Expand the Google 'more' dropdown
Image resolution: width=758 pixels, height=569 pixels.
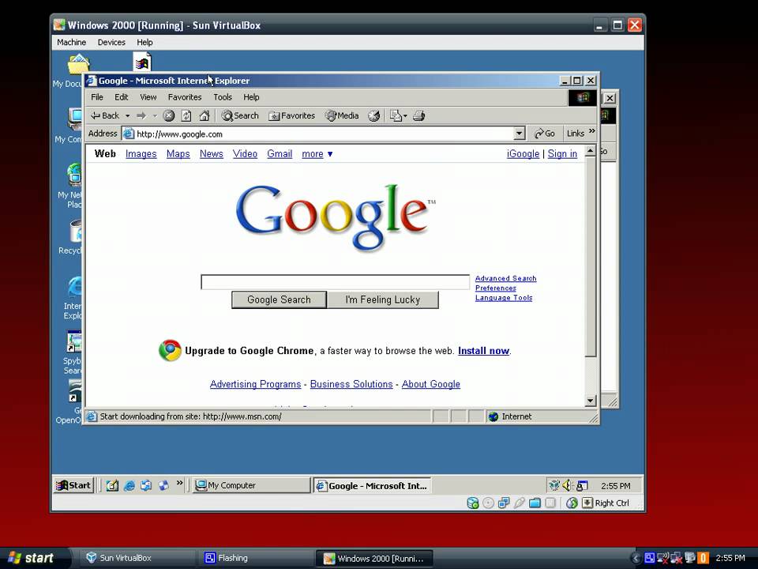(x=317, y=154)
